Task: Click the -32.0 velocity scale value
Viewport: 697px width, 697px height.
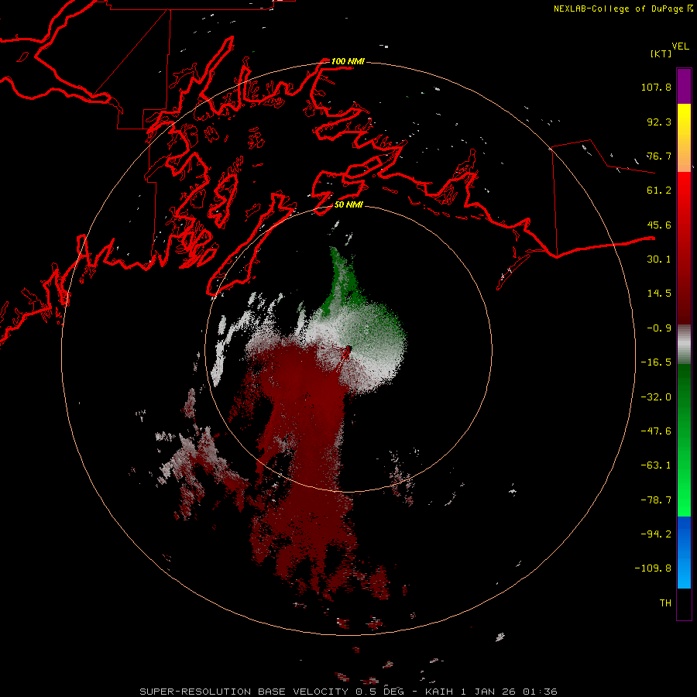Action: [x=656, y=397]
